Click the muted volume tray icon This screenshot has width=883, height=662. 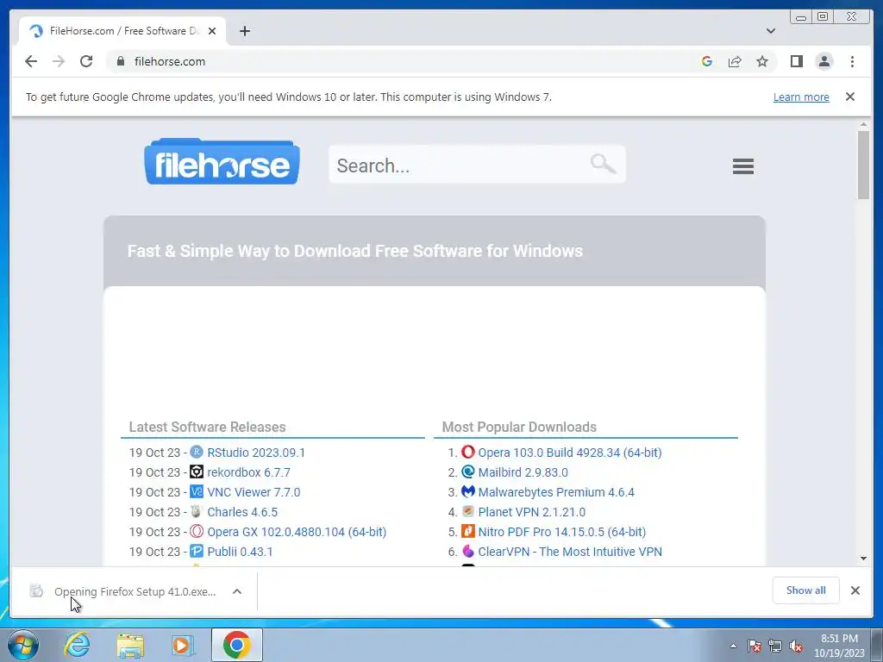coord(795,646)
